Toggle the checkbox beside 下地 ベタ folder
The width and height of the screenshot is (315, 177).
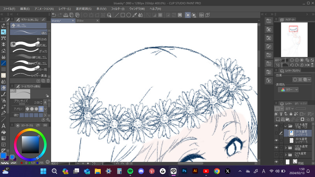coord(281,126)
